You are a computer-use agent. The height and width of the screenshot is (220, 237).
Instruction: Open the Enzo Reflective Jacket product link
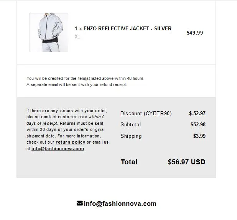[127, 28]
